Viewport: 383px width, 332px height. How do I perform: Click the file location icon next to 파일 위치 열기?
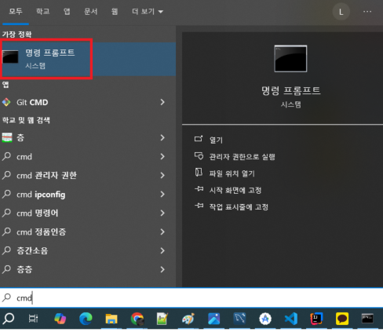tap(199, 173)
